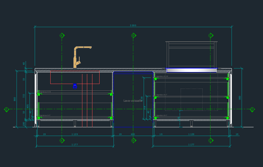
Task: Select the 3 000 overall dimension text
Action: [133, 25]
